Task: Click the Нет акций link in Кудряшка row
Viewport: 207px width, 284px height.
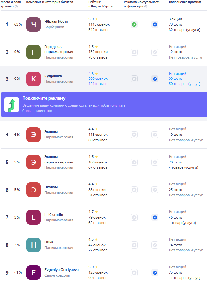Action: pos(177,74)
